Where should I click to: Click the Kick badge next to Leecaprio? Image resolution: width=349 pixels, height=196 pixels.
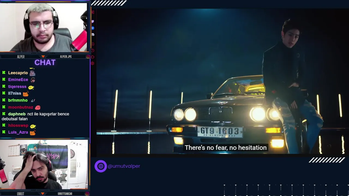pos(4,73)
